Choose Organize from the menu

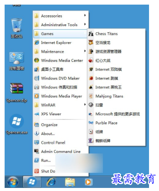pyautogui.click(x=60, y=125)
